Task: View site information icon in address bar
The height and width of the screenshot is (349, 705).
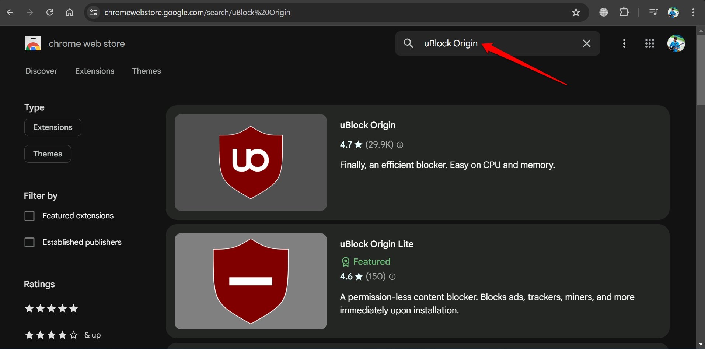Action: (x=94, y=13)
